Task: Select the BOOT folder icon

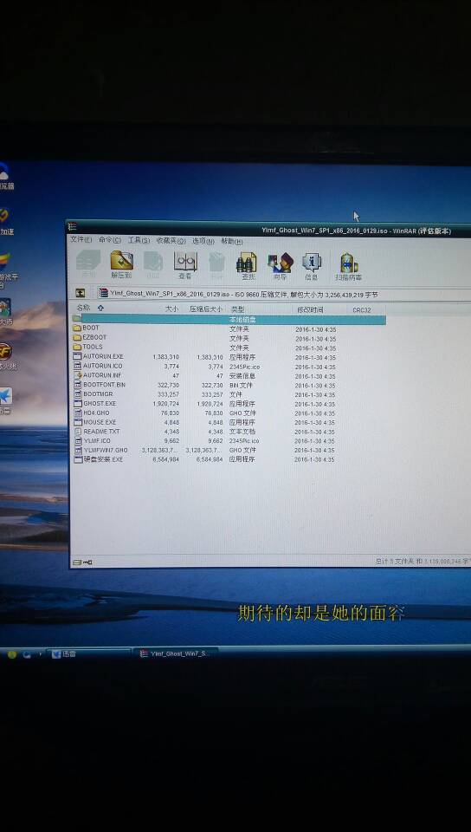Action: pos(77,328)
